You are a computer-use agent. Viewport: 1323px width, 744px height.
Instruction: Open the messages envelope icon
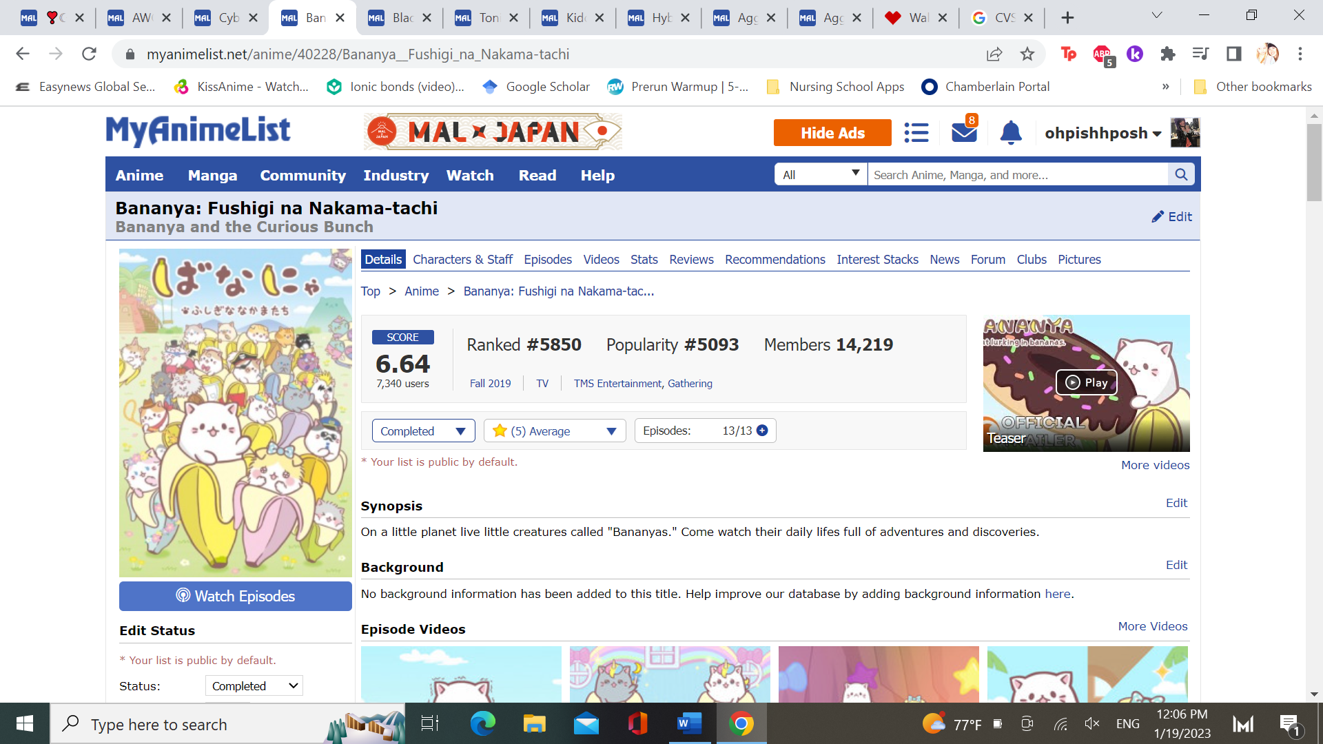pos(963,132)
